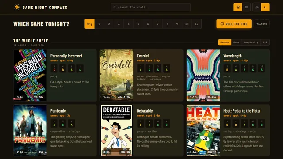Open the Wavelength title link
Viewport: 283px width, 159px height.
click(x=233, y=56)
